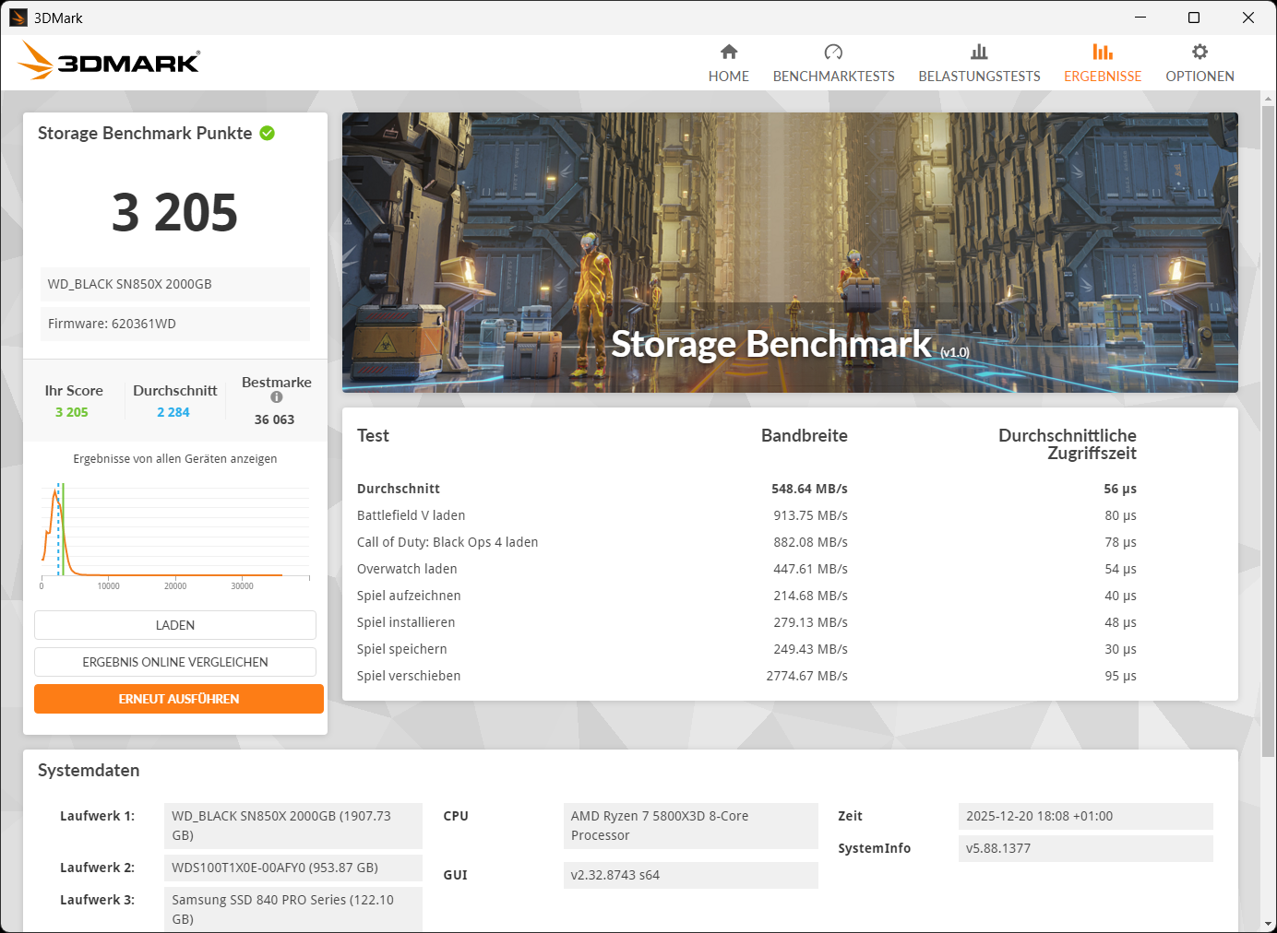
Task: Click Laufwerk 2 value WDS100T1X0E-00AFY0
Action: pos(292,868)
